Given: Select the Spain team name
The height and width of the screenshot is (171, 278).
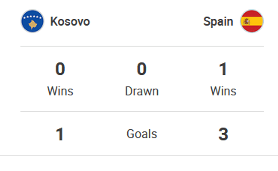Looking at the screenshot, I should [x=218, y=22].
